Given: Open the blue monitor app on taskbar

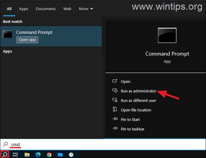Looking at the screenshot, I should tap(60, 155).
